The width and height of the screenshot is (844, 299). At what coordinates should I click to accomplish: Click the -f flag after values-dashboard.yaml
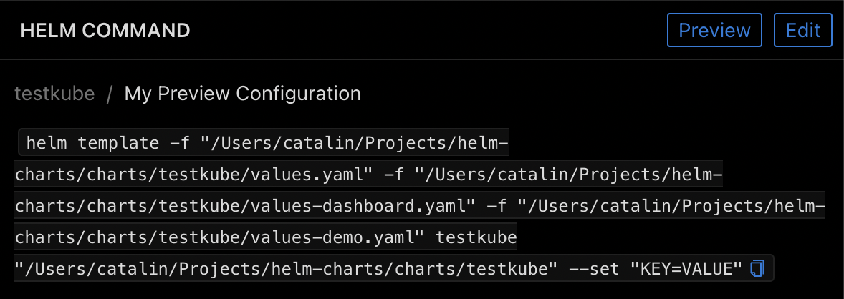tap(497, 206)
